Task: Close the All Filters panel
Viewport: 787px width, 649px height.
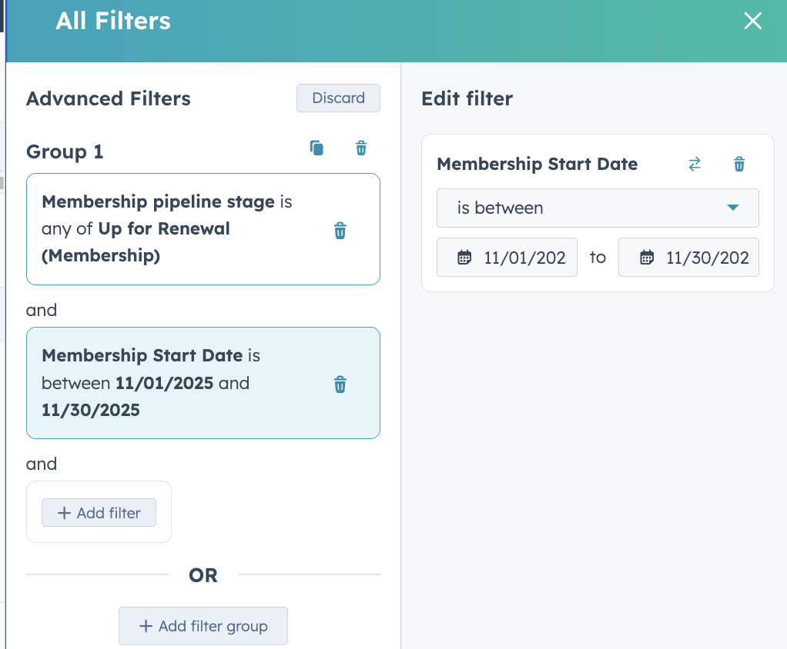Action: point(752,22)
